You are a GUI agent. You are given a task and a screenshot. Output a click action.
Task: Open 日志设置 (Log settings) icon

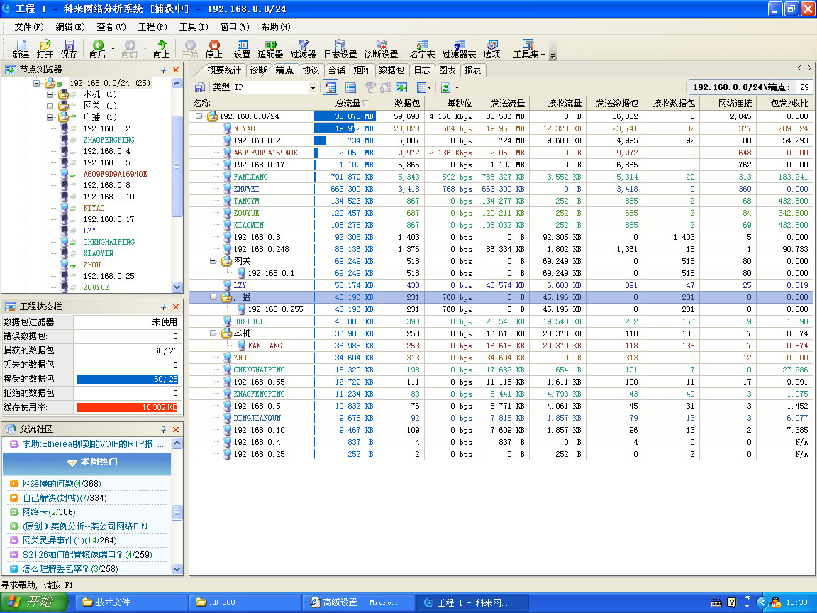point(340,48)
